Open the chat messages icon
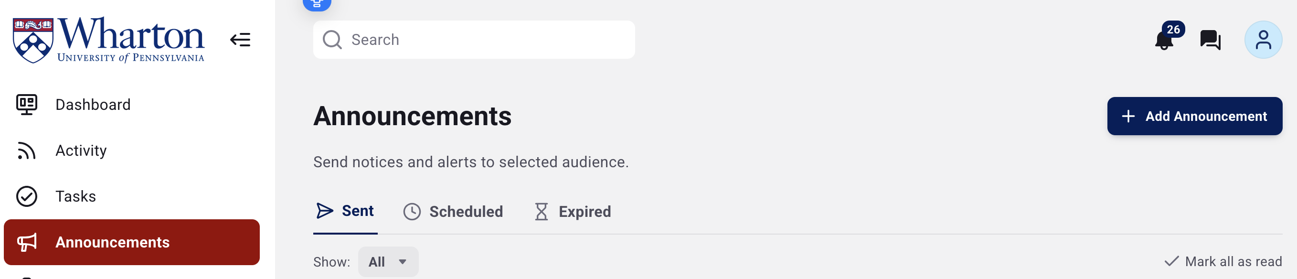Screen dimensions: 1297x279 [1210, 40]
